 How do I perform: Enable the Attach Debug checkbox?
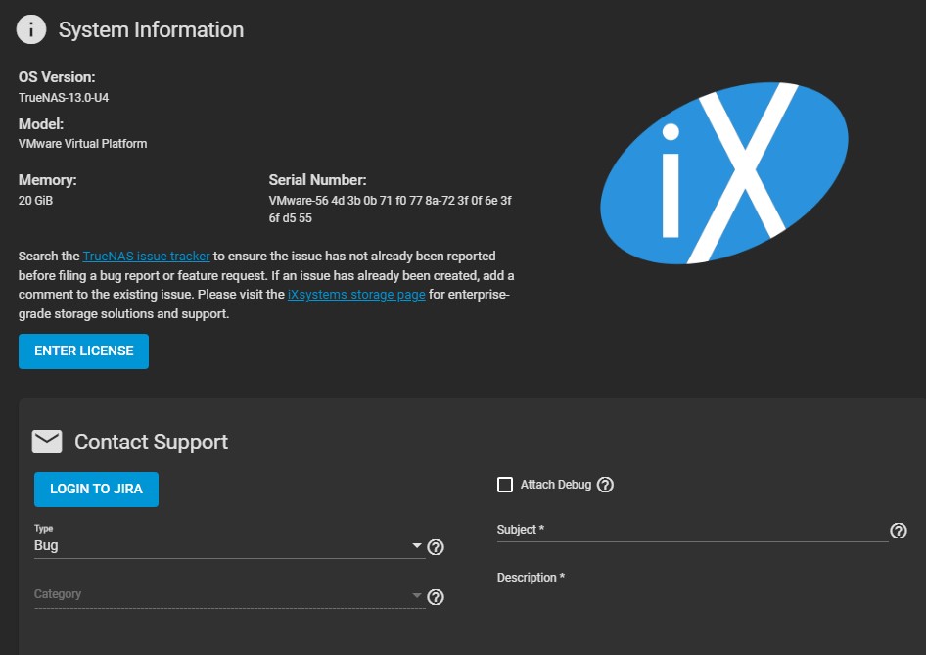coord(505,485)
